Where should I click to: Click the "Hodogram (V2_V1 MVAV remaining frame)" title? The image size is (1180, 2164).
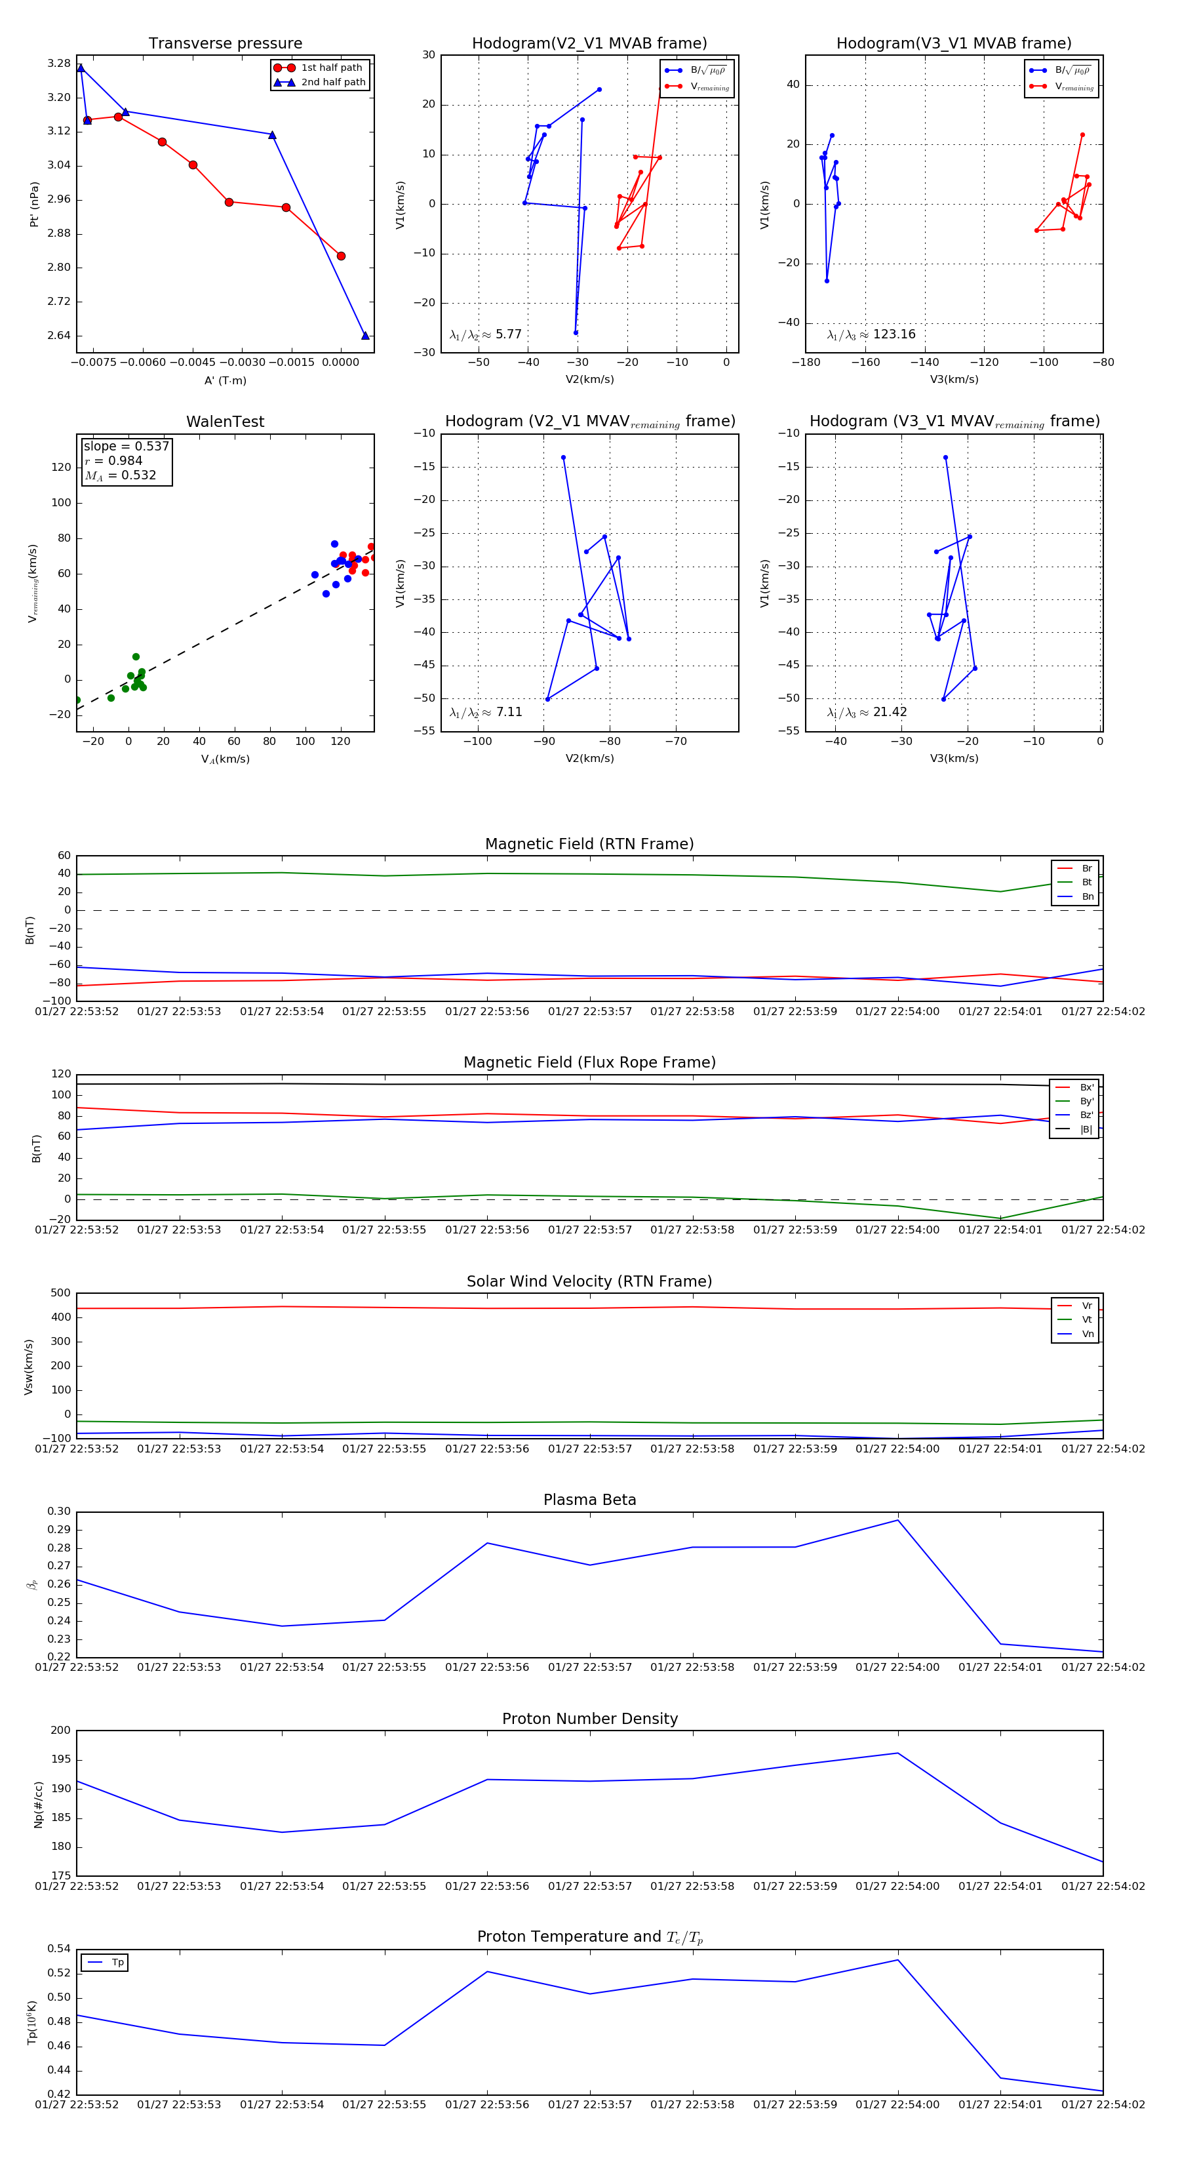click(589, 422)
